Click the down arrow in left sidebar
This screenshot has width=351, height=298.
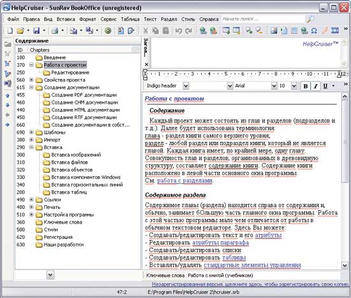coord(8,105)
